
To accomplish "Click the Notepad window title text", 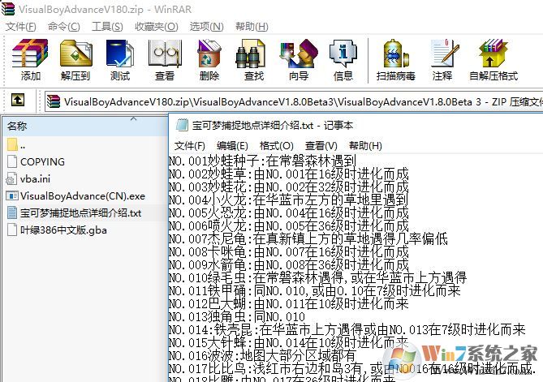I will click(x=273, y=125).
